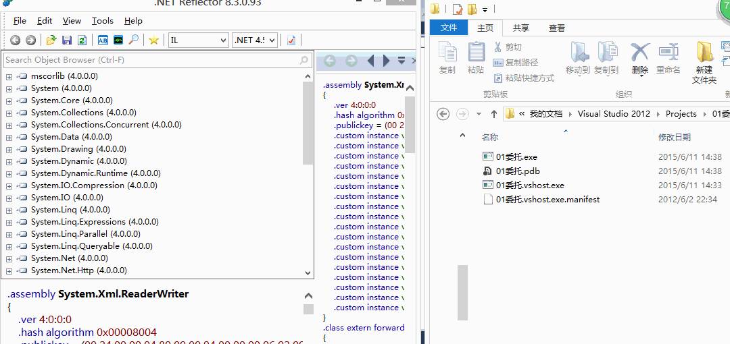This screenshot has width=730, height=344.
Task: Click 我的文档 in the address breadcrumb
Action: point(546,114)
